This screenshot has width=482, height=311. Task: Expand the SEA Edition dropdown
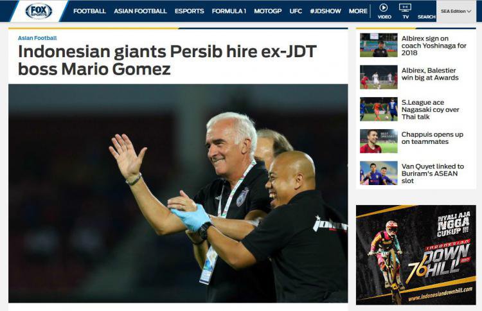(456, 11)
